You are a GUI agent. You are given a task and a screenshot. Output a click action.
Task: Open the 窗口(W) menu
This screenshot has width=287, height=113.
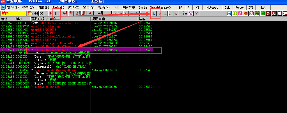89,8
